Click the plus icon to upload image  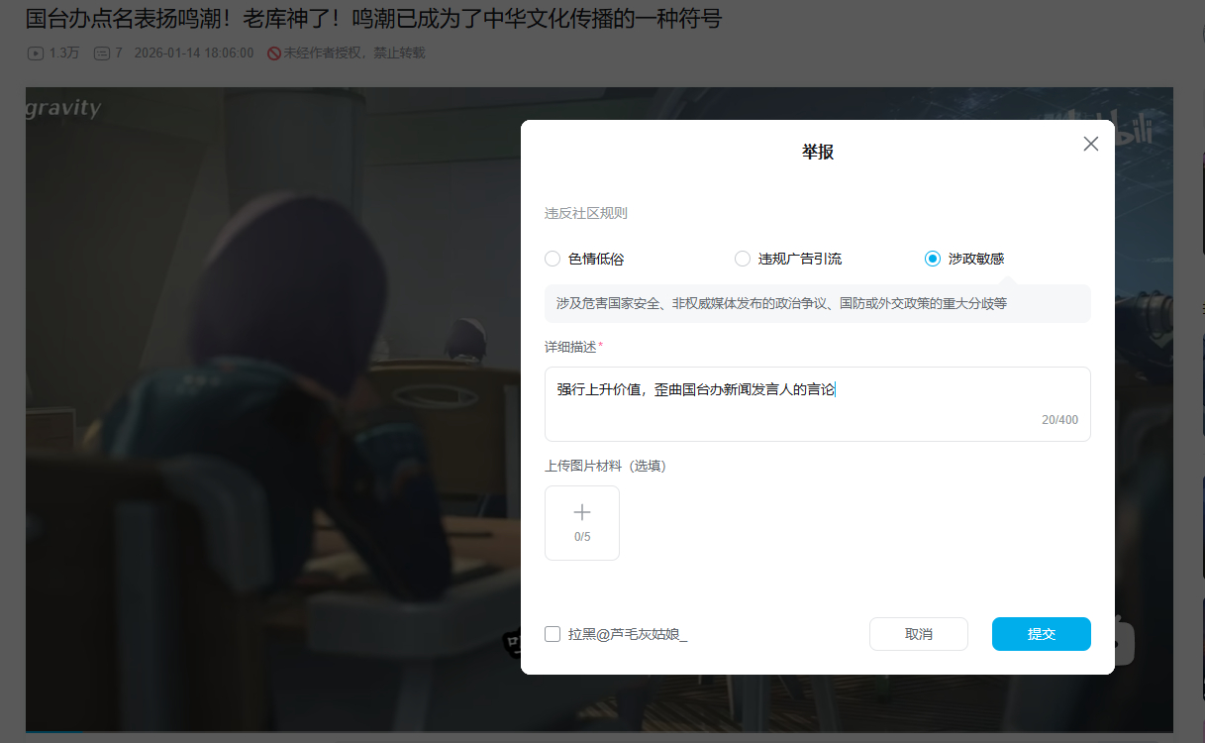[582, 512]
